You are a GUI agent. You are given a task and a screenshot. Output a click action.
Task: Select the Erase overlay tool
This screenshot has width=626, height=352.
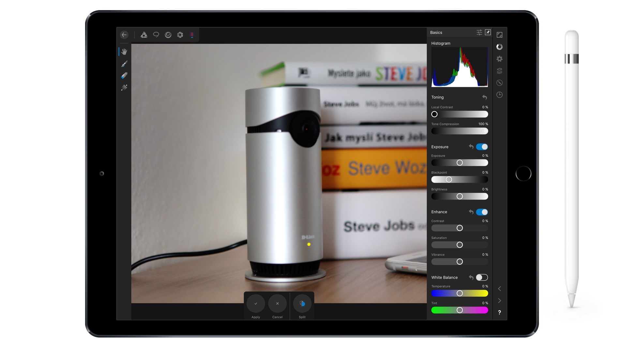coord(124,76)
